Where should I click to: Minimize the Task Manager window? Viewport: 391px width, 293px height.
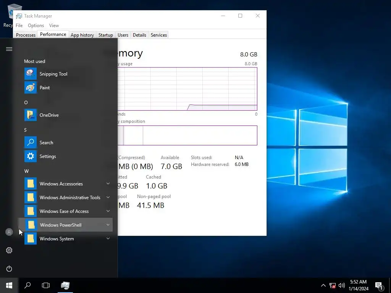tap(223, 16)
